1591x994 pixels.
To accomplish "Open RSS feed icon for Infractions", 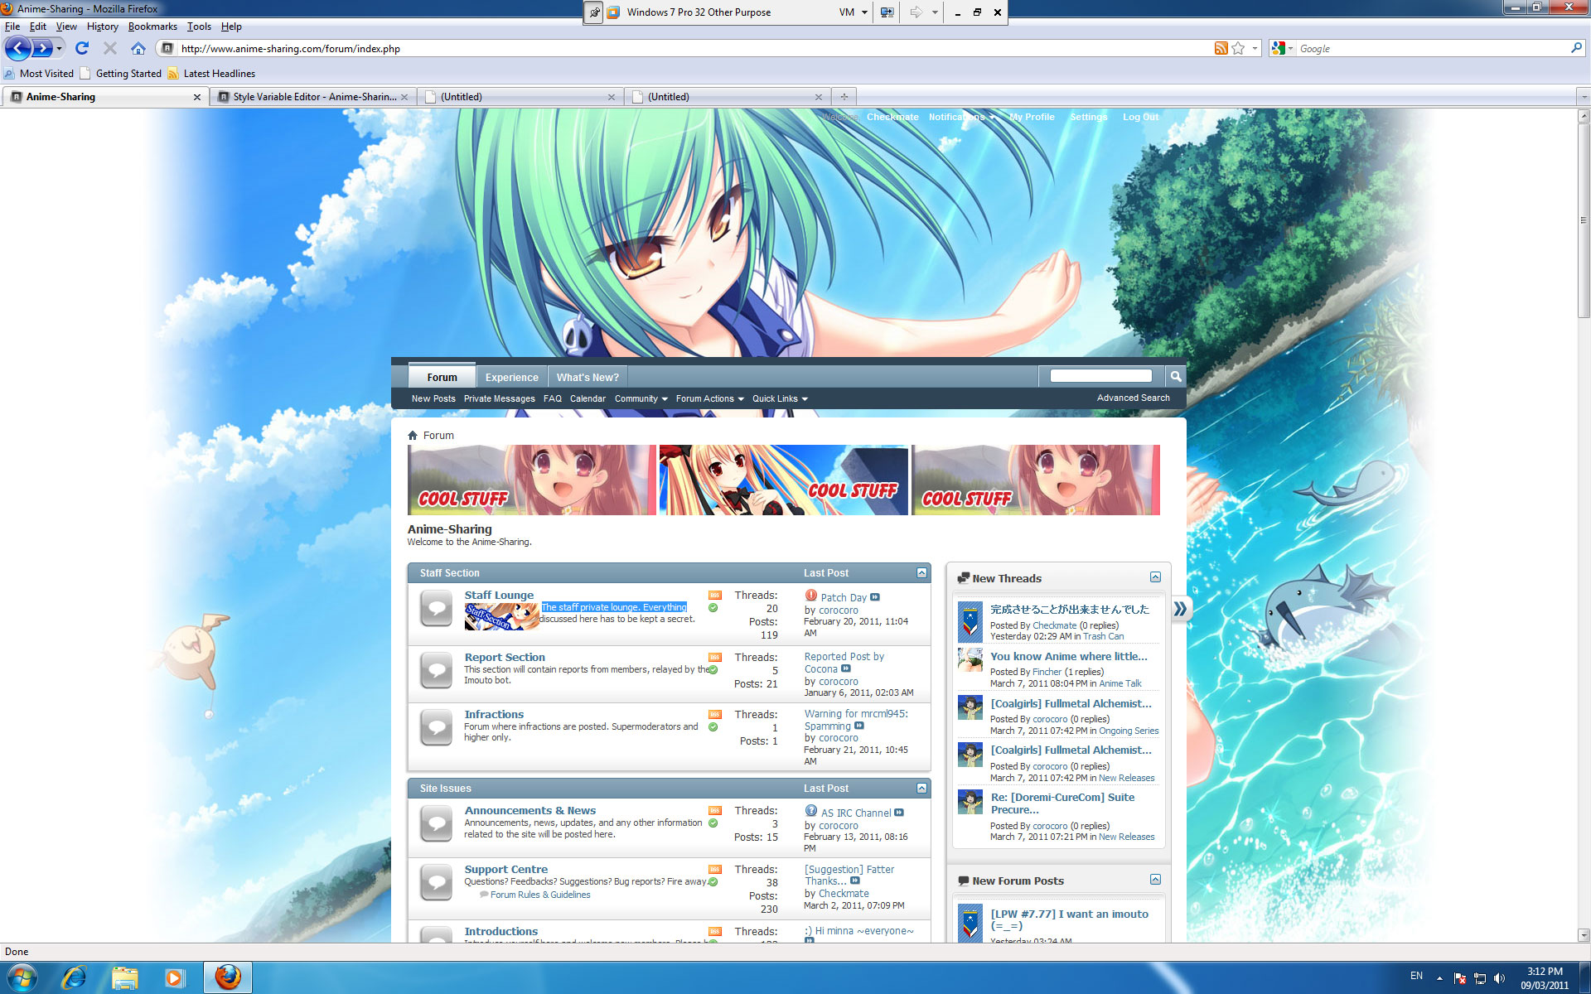I will click(714, 715).
